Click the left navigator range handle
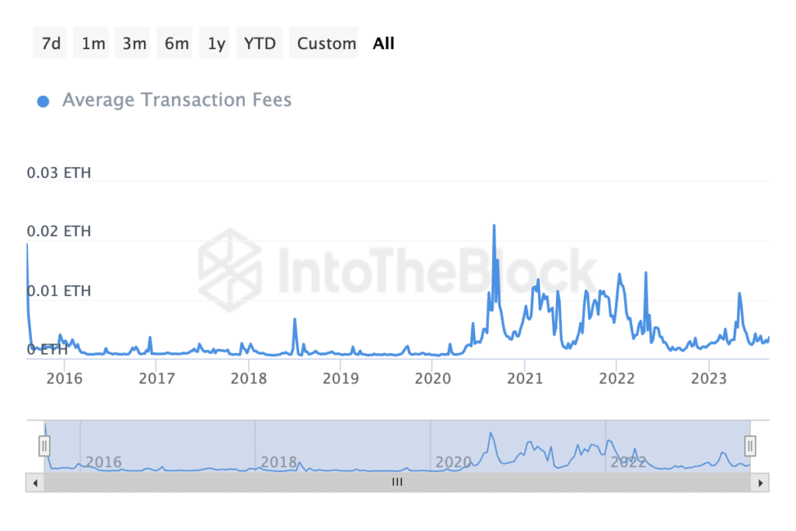Viewport: 796px width, 531px height. click(x=44, y=445)
